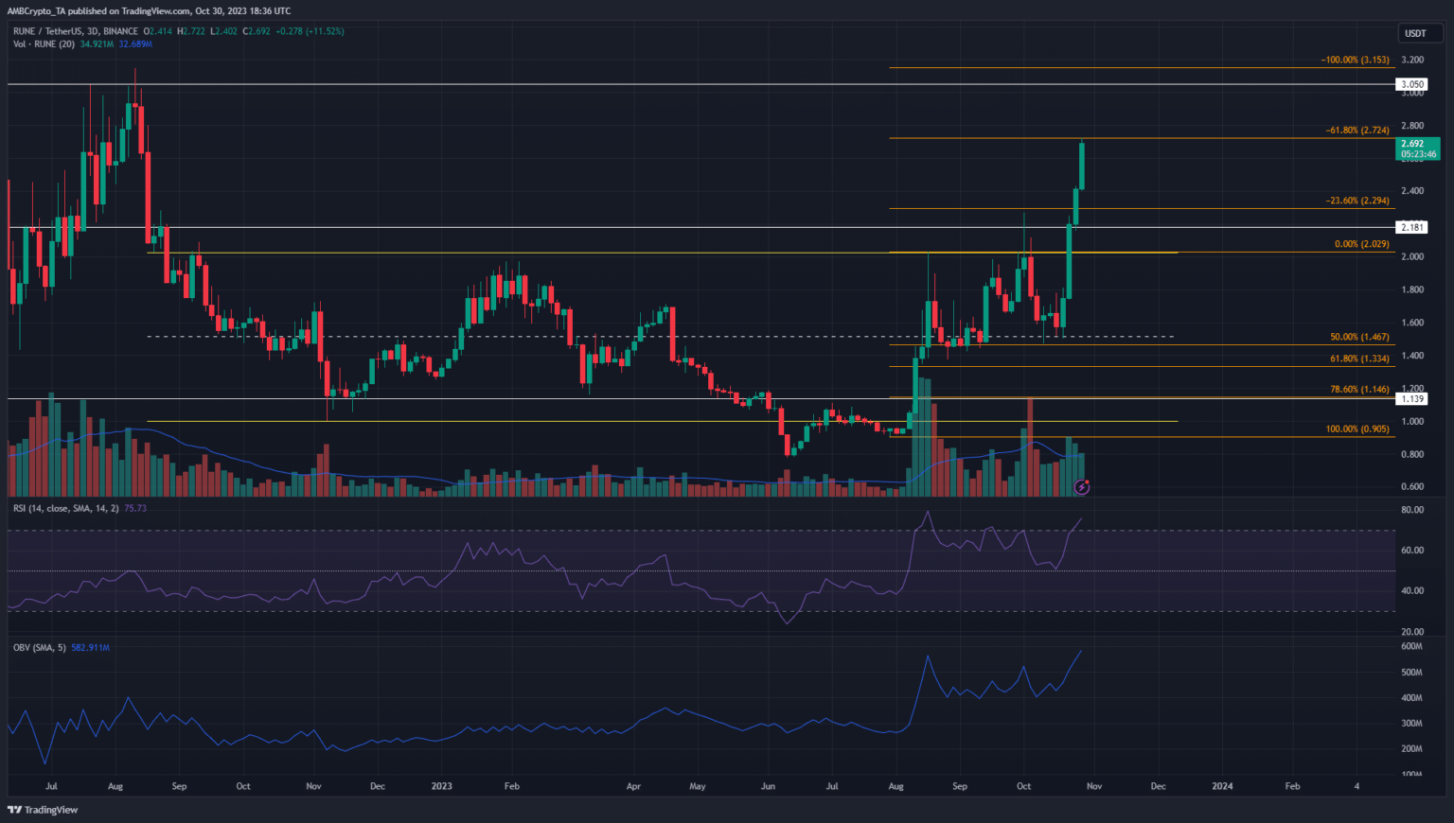Screen dimensions: 1454x823
Task: Click the purple lightning news event icon
Action: click(1082, 487)
